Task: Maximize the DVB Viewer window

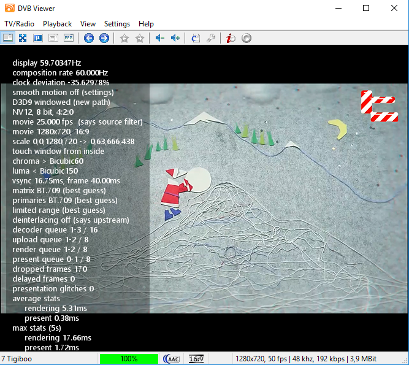Action: (366, 8)
